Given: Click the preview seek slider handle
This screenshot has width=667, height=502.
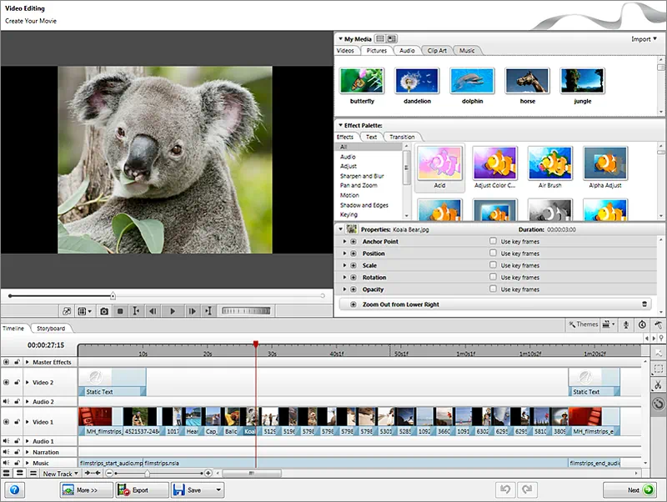Looking at the screenshot, I should point(113,295).
